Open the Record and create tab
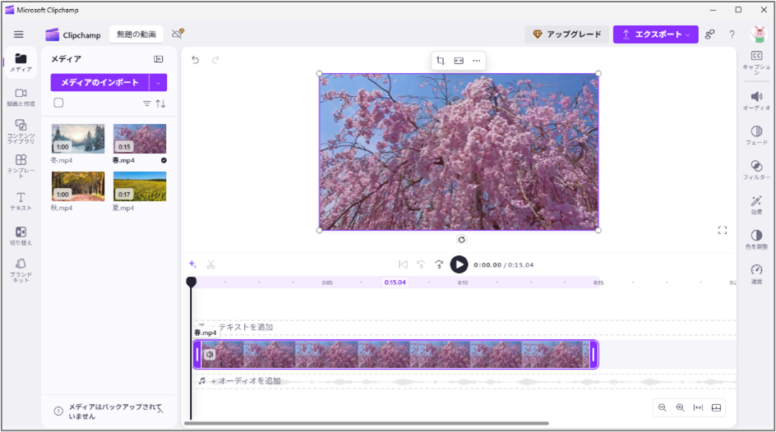The image size is (776, 432). pyautogui.click(x=21, y=98)
